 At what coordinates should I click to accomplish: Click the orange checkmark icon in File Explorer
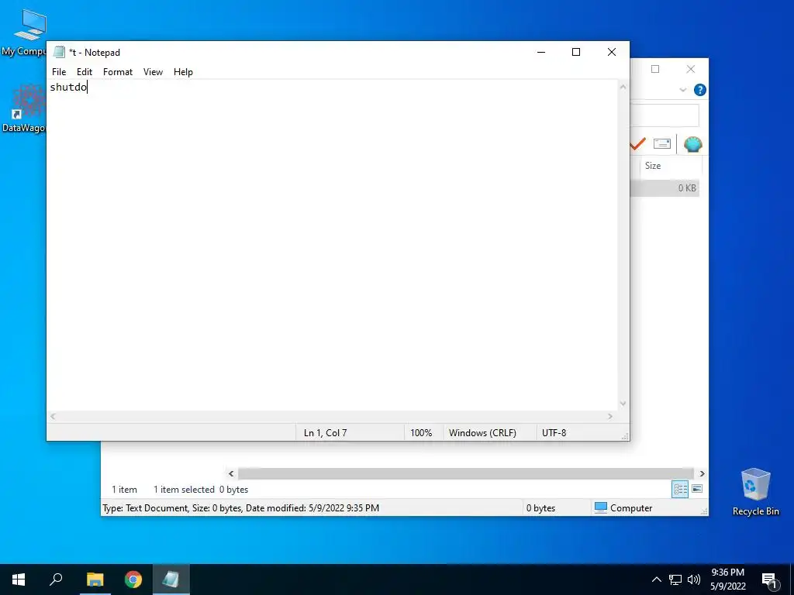[638, 144]
